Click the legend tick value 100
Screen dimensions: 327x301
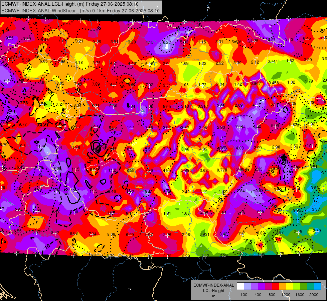[x=244, y=295]
